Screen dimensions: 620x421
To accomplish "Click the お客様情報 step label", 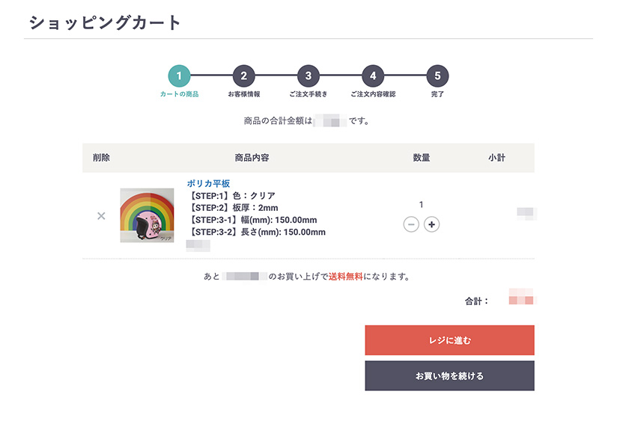I will click(244, 94).
